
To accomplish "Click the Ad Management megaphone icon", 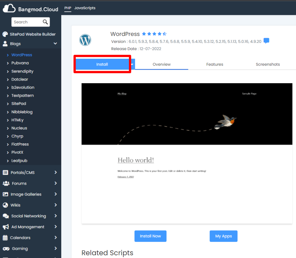I will point(5,227).
